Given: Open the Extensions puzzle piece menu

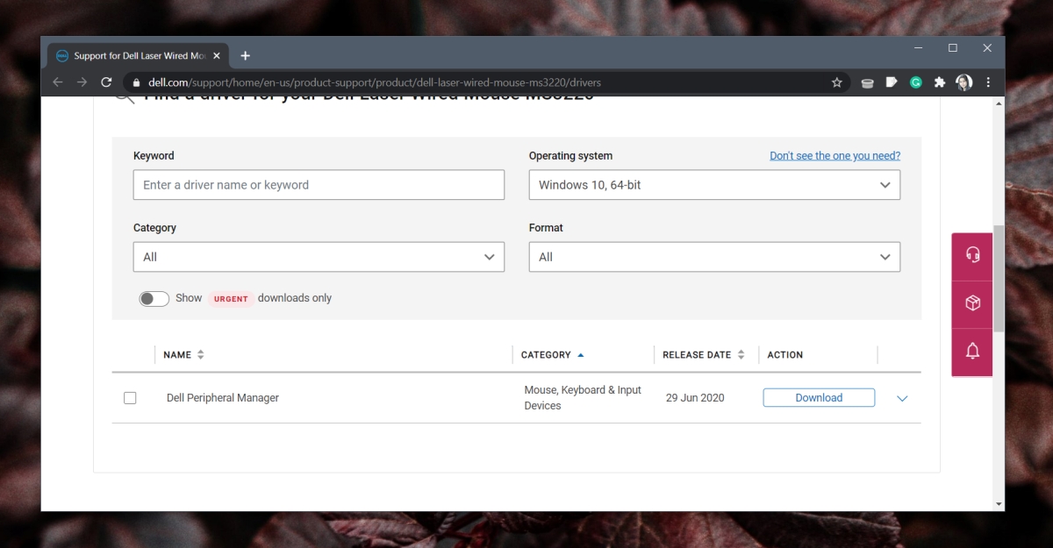Looking at the screenshot, I should pos(940,82).
